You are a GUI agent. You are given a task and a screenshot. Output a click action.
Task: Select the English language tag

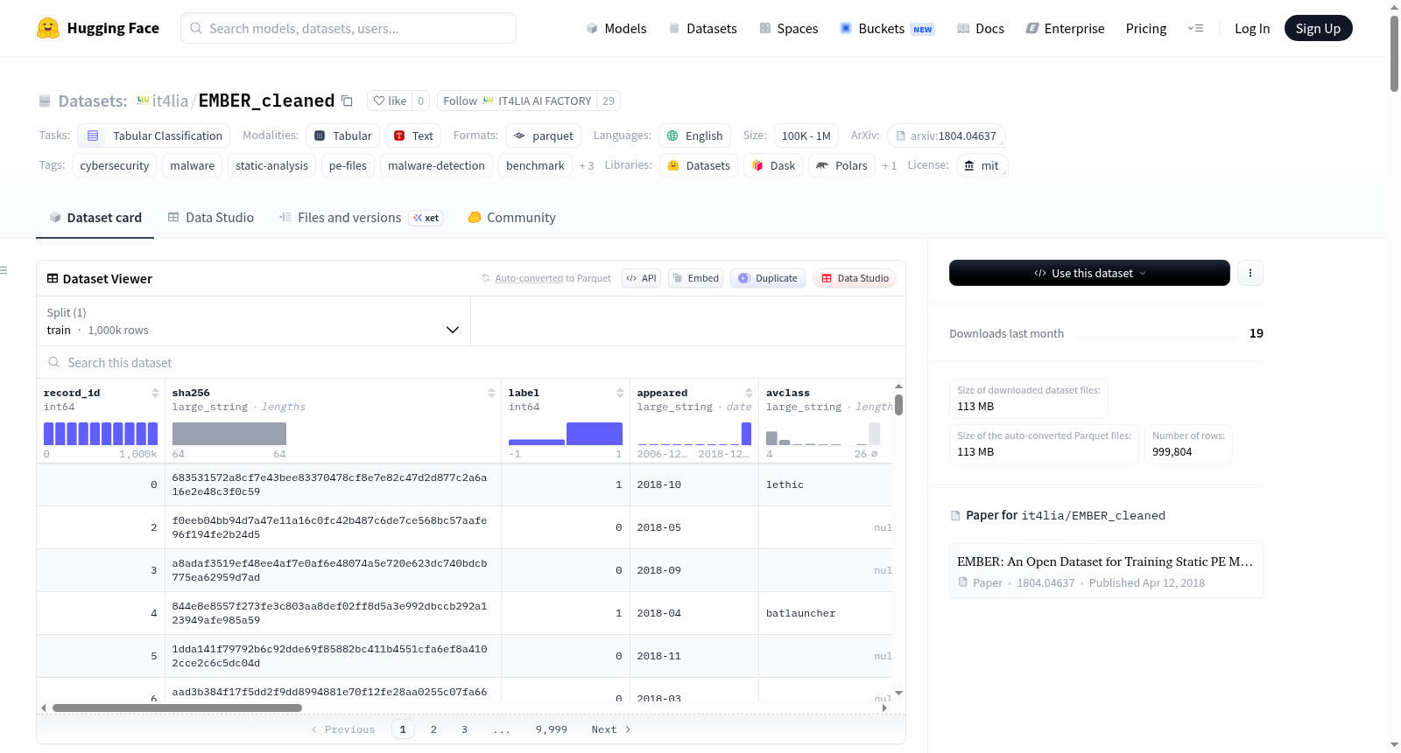pyautogui.click(x=695, y=136)
